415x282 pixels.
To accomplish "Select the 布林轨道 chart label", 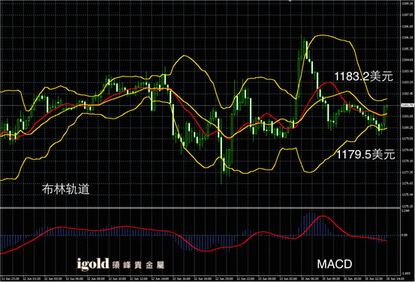I will pyautogui.click(x=65, y=189).
